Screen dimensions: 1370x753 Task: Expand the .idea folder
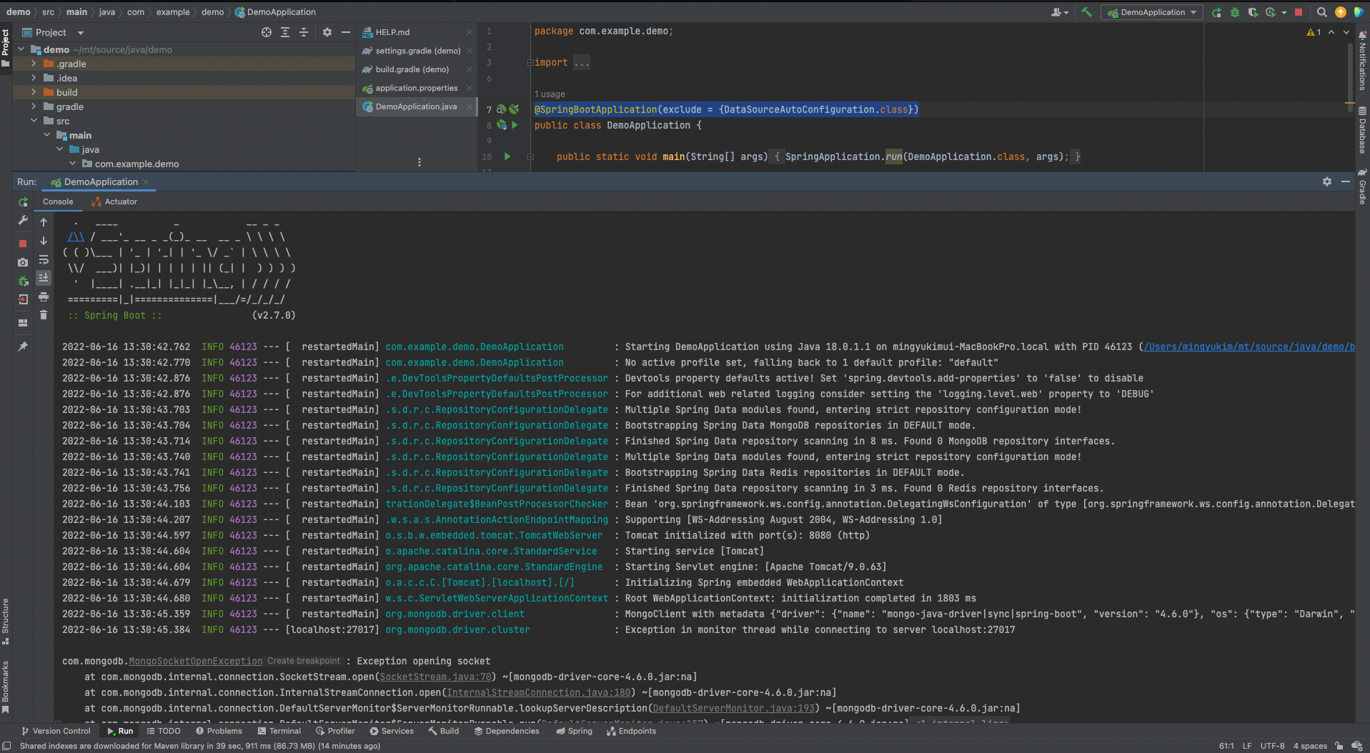tap(33, 78)
